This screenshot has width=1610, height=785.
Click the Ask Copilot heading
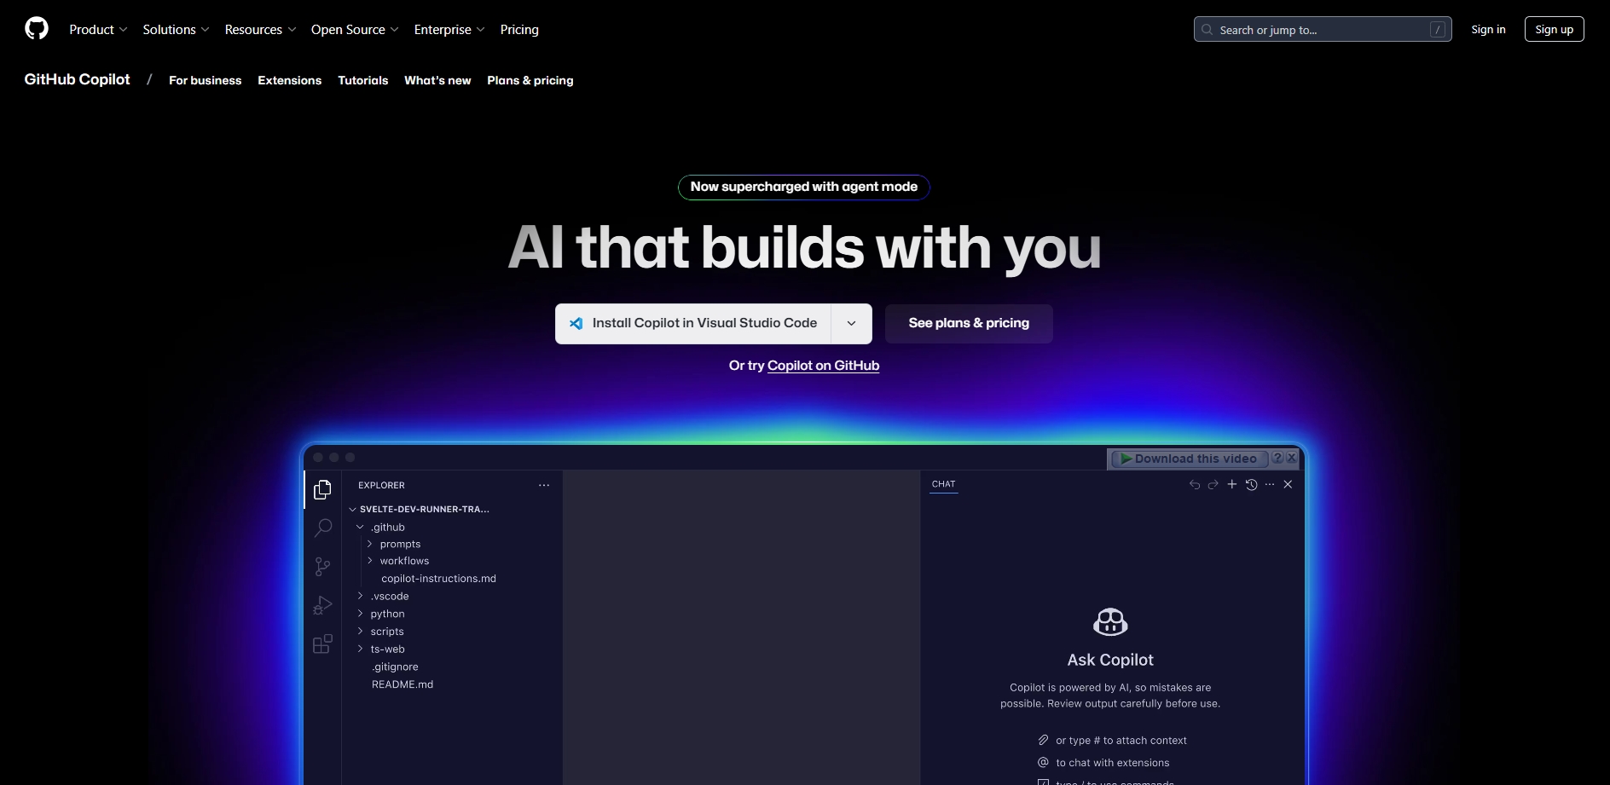(x=1110, y=660)
